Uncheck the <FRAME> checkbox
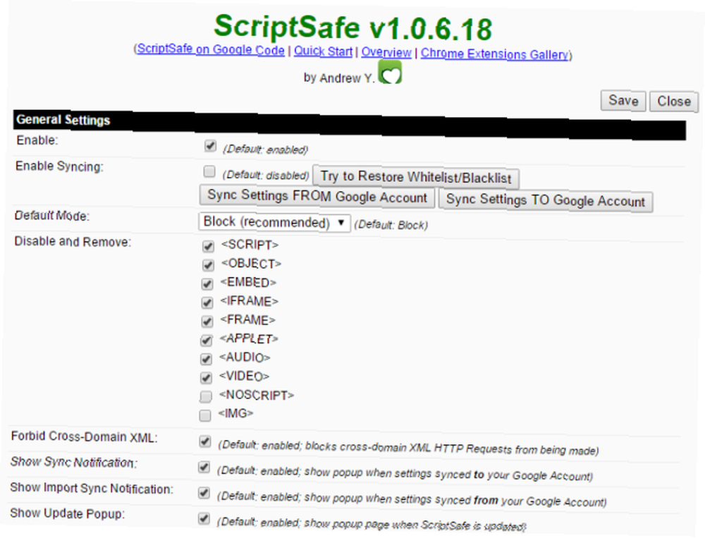The width and height of the screenshot is (705, 538). (x=207, y=322)
